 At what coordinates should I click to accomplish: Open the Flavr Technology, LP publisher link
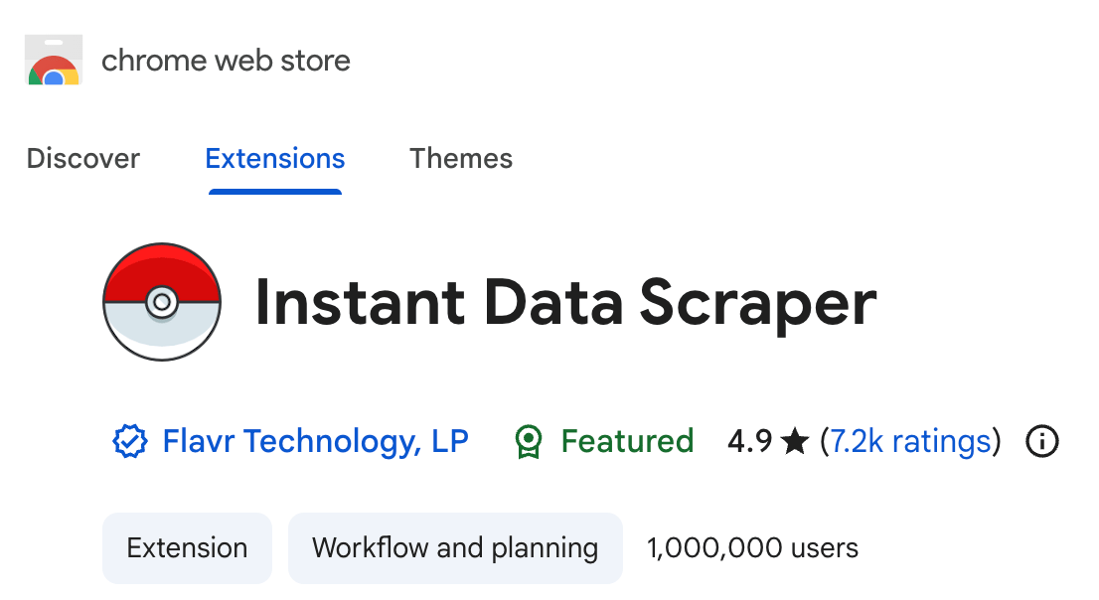315,442
